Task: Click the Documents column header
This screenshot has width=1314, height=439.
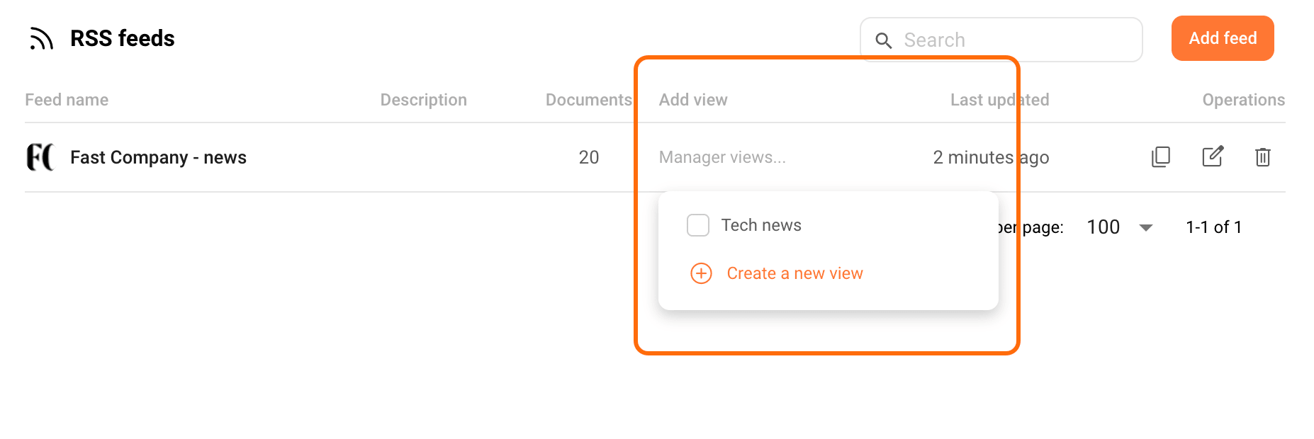Action: pyautogui.click(x=588, y=100)
